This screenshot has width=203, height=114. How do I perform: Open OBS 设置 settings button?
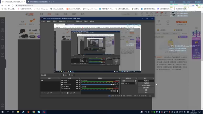click(146, 90)
